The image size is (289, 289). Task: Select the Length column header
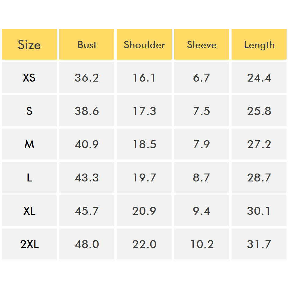259,45
